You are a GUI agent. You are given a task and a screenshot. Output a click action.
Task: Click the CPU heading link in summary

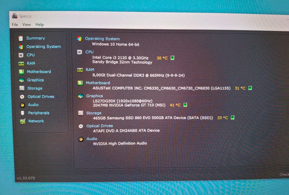point(89,52)
